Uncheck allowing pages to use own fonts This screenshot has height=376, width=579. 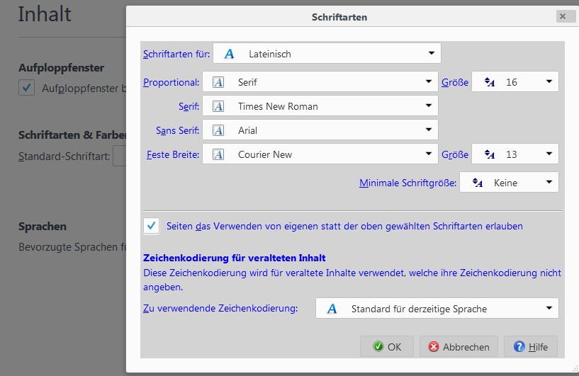151,226
